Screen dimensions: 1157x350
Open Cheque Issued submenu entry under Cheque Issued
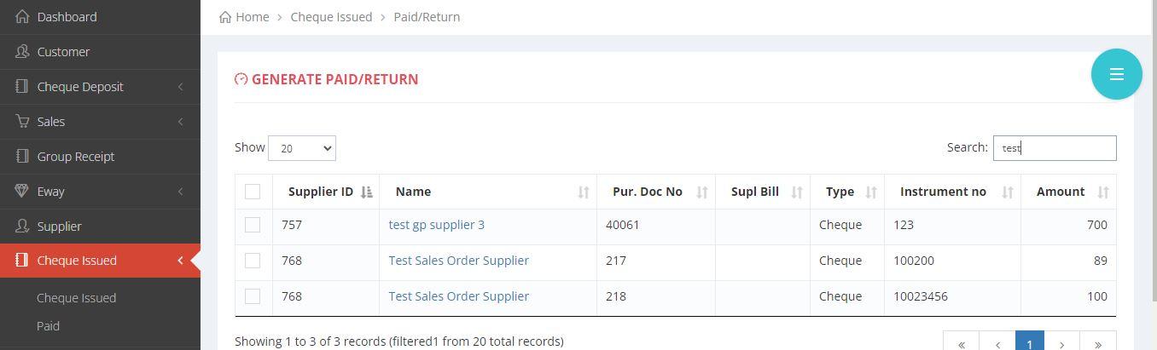tap(77, 298)
